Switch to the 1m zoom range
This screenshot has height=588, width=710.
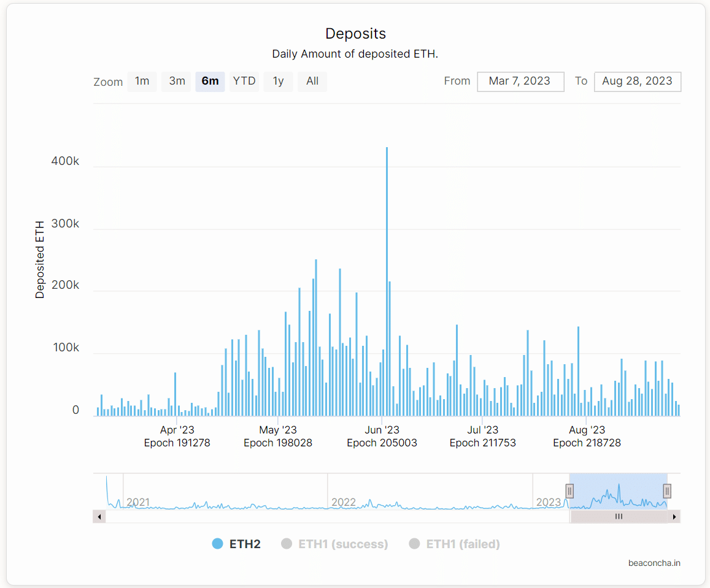click(x=142, y=82)
